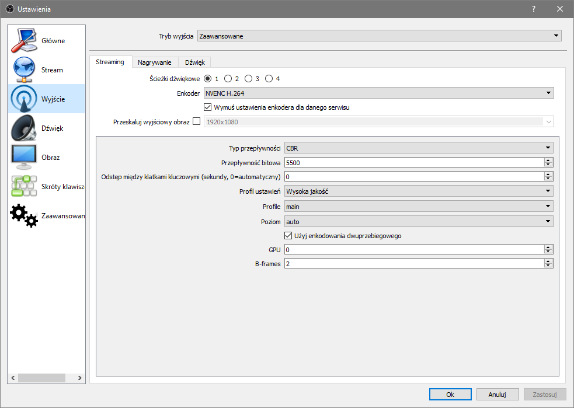Click sidebar scrollbar left arrow
Screen dimensions: 574x408
(x=13, y=378)
